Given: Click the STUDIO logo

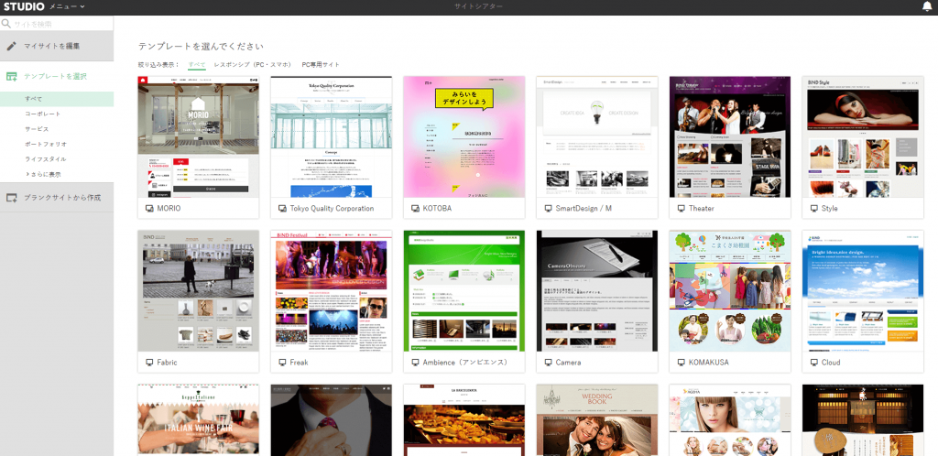Looking at the screenshot, I should click(24, 6).
